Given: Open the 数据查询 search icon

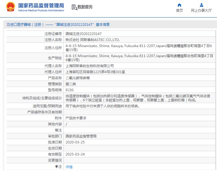Looking at the screenshot, I should pyautogui.click(x=74, y=7).
